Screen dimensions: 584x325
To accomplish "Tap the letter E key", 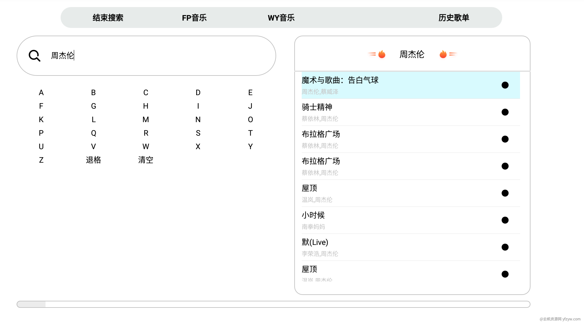I will (250, 93).
